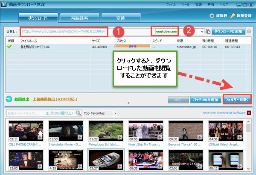Add 03:27 phone video via plus icon
Screen dimensions: 256x175
[119, 166]
